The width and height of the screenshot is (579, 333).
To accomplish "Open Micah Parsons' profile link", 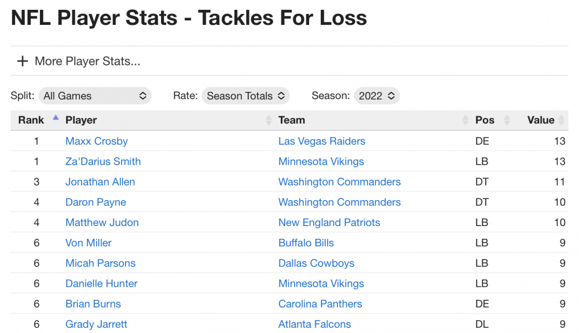I will click(100, 263).
